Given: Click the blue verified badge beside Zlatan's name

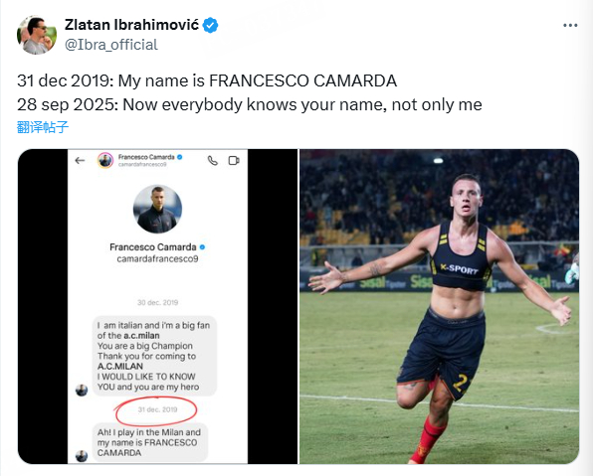Looking at the screenshot, I should (210, 25).
